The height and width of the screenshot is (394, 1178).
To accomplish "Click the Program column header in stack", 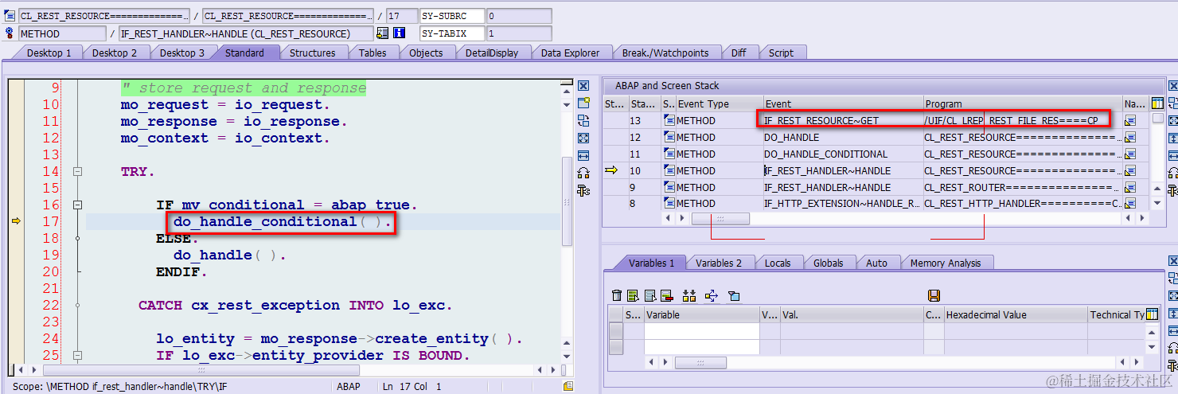I will pyautogui.click(x=1022, y=103).
